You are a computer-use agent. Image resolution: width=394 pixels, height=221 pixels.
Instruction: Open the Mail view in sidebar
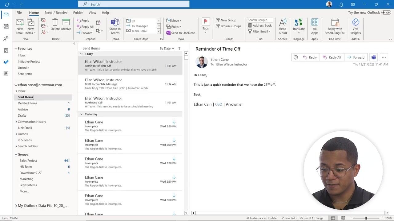point(6,14)
